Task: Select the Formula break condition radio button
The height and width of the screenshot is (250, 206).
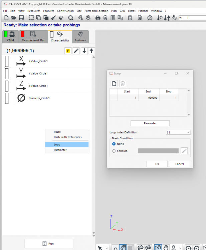Action: pyautogui.click(x=114, y=151)
